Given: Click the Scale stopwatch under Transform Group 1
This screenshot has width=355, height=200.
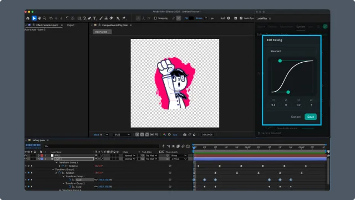Looking at the screenshot, I should [70, 180].
